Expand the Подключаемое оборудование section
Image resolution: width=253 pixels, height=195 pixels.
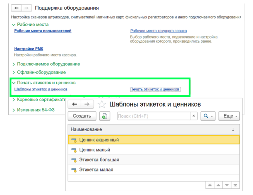pyautogui.click(x=14, y=64)
